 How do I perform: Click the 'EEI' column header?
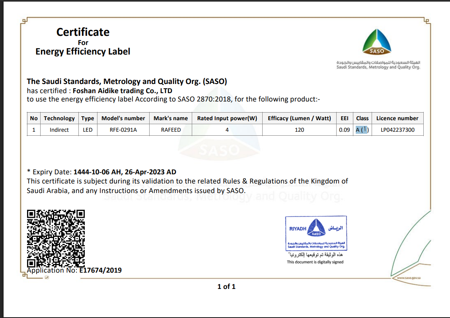(345, 118)
